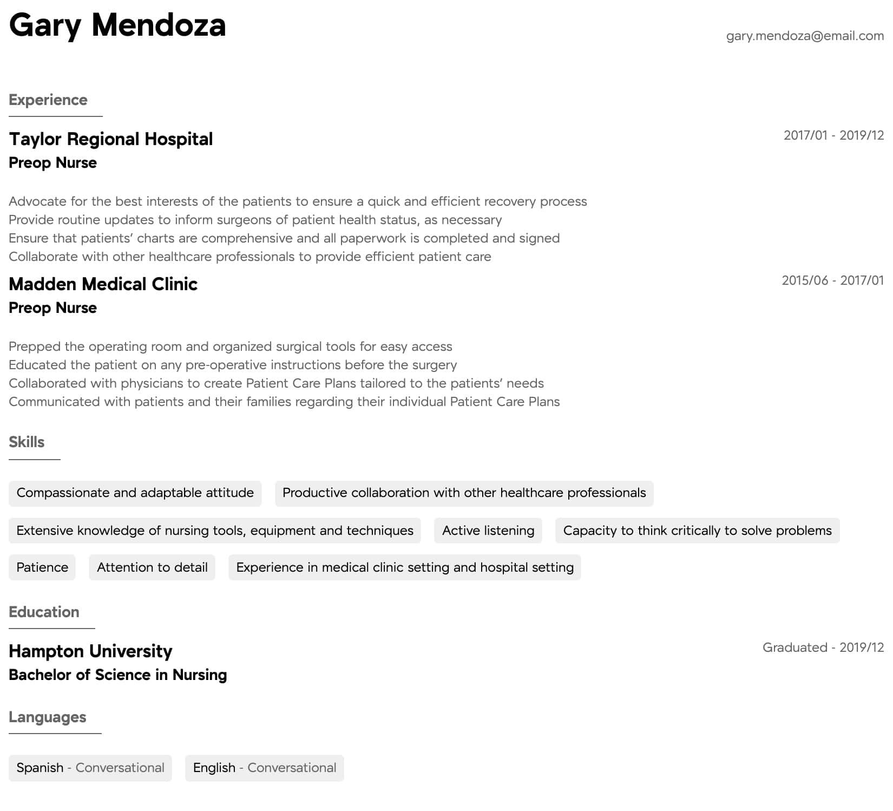Click the Bachelor of Science in Nursing degree
Image resolution: width=893 pixels, height=811 pixels.
point(118,675)
